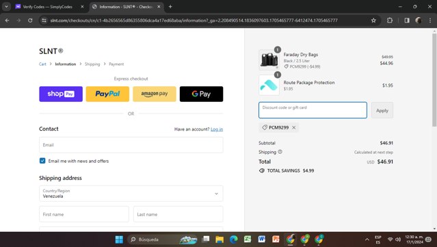Open Task View on the taskbar
This screenshot has width=437, height=247.
pos(206,239)
